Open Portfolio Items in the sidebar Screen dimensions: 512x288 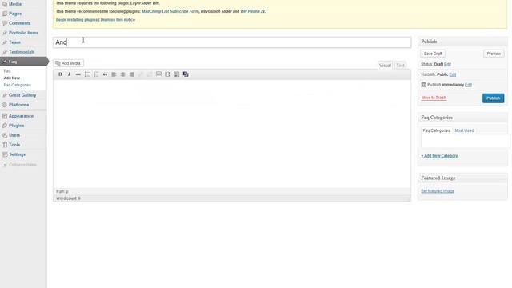click(23, 33)
